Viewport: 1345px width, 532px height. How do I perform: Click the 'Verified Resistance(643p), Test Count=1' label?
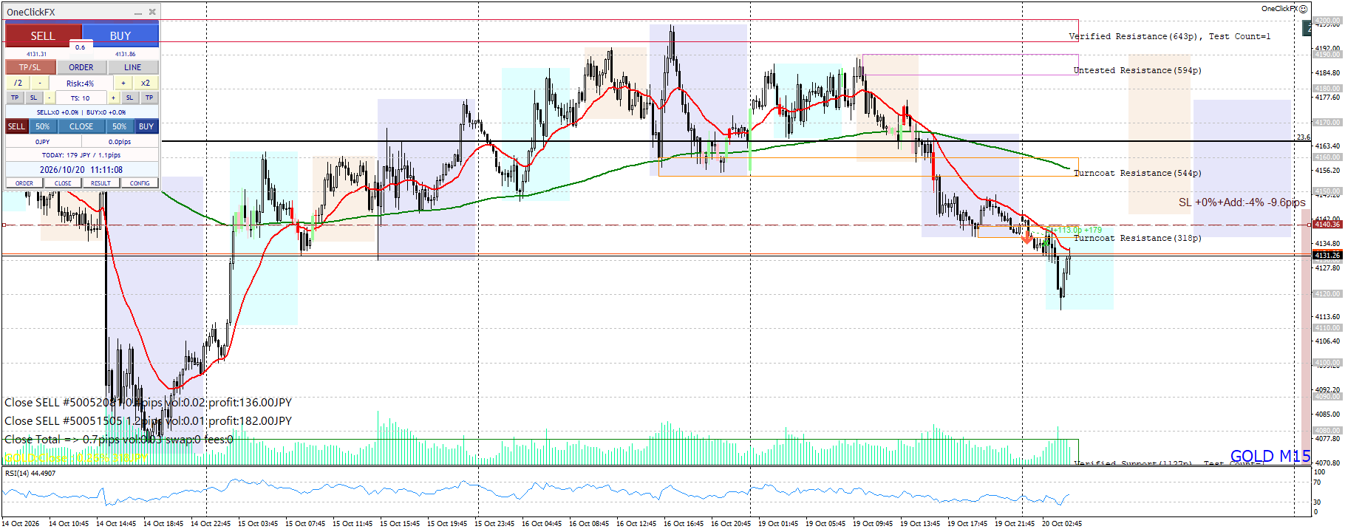1170,36
